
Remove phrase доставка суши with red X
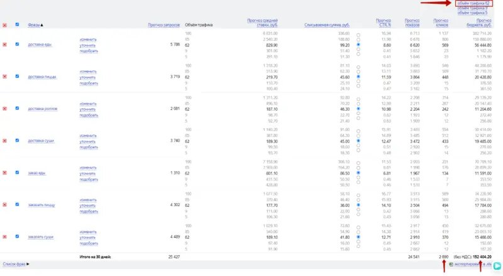(4, 141)
